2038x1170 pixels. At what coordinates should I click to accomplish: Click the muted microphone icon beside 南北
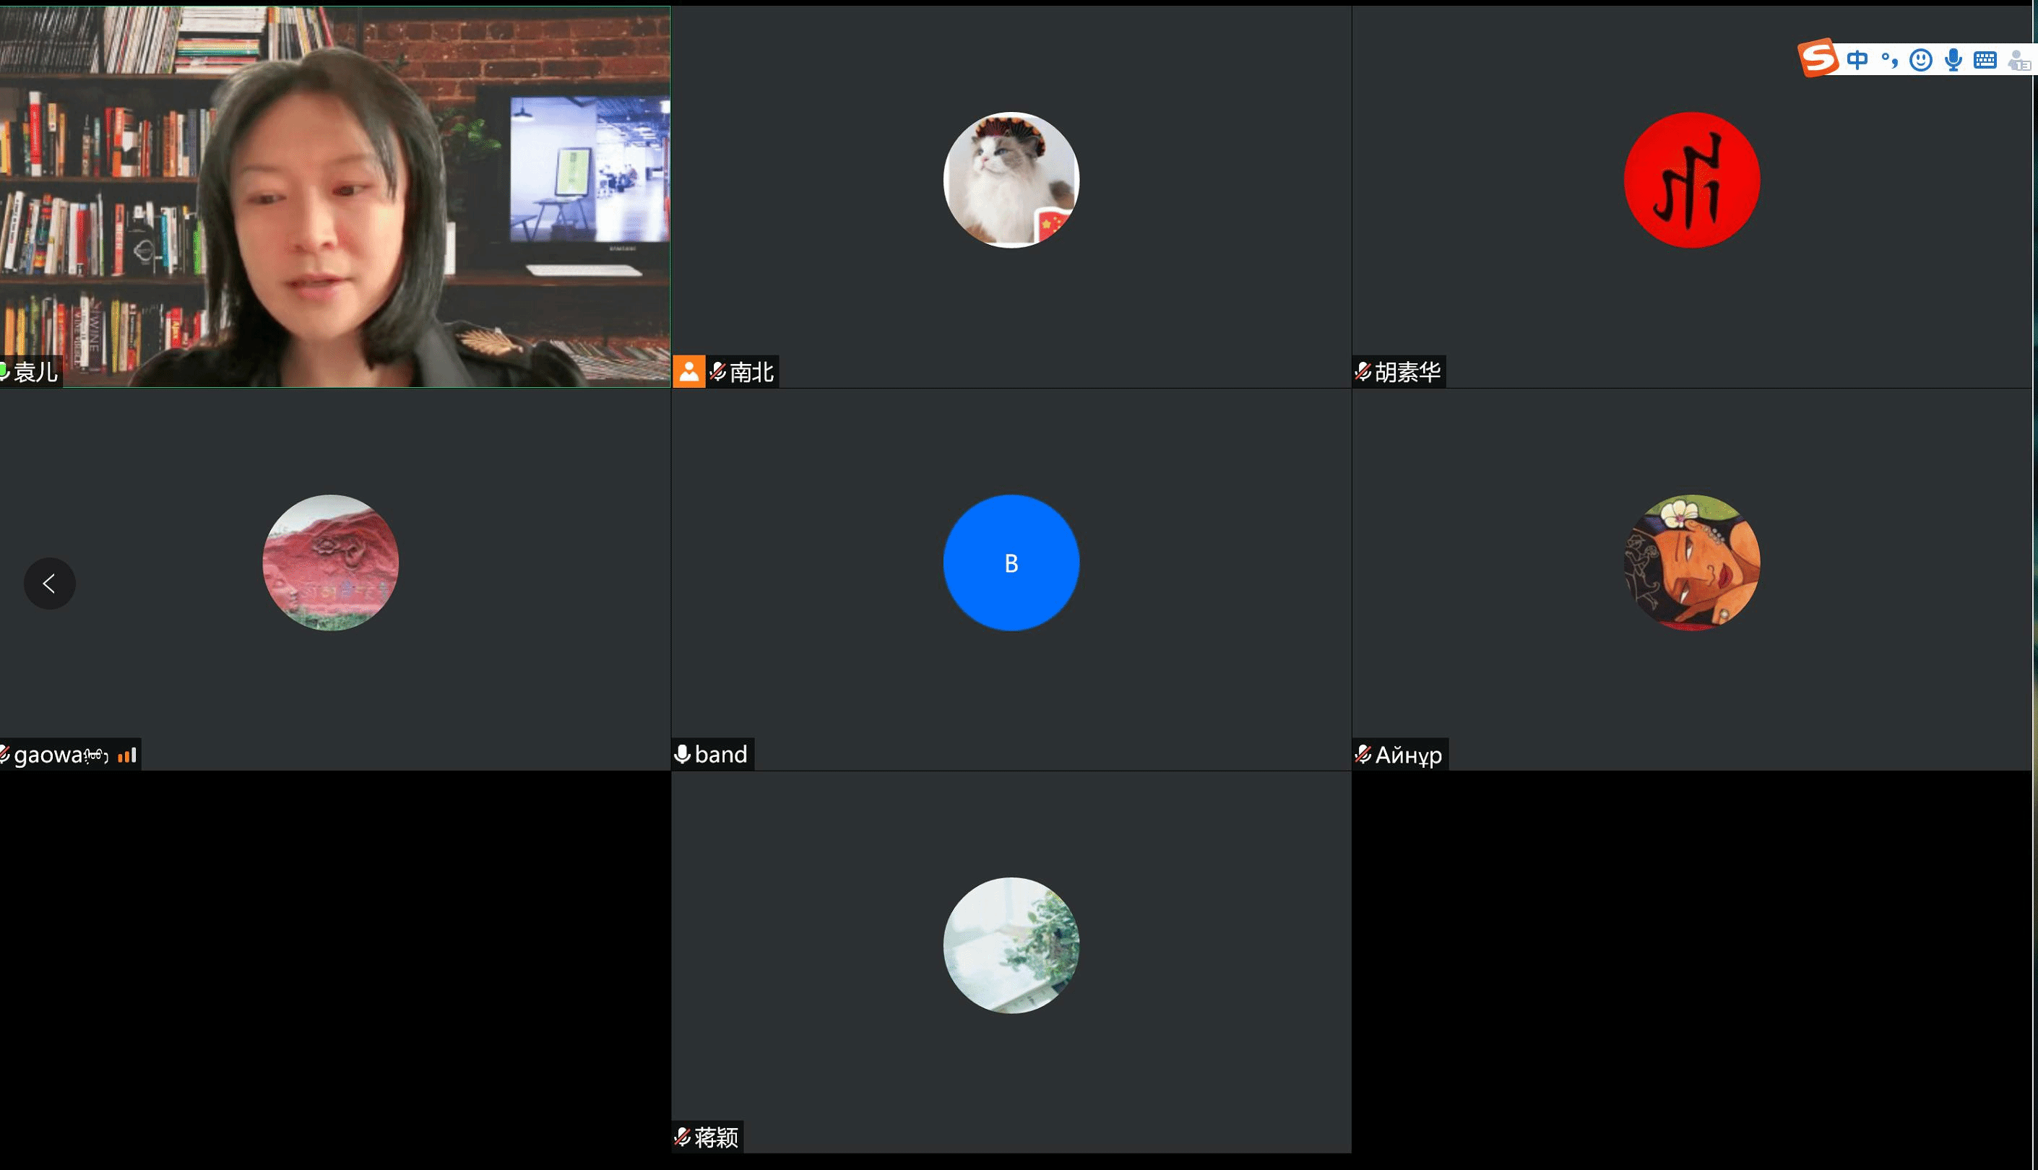(717, 372)
